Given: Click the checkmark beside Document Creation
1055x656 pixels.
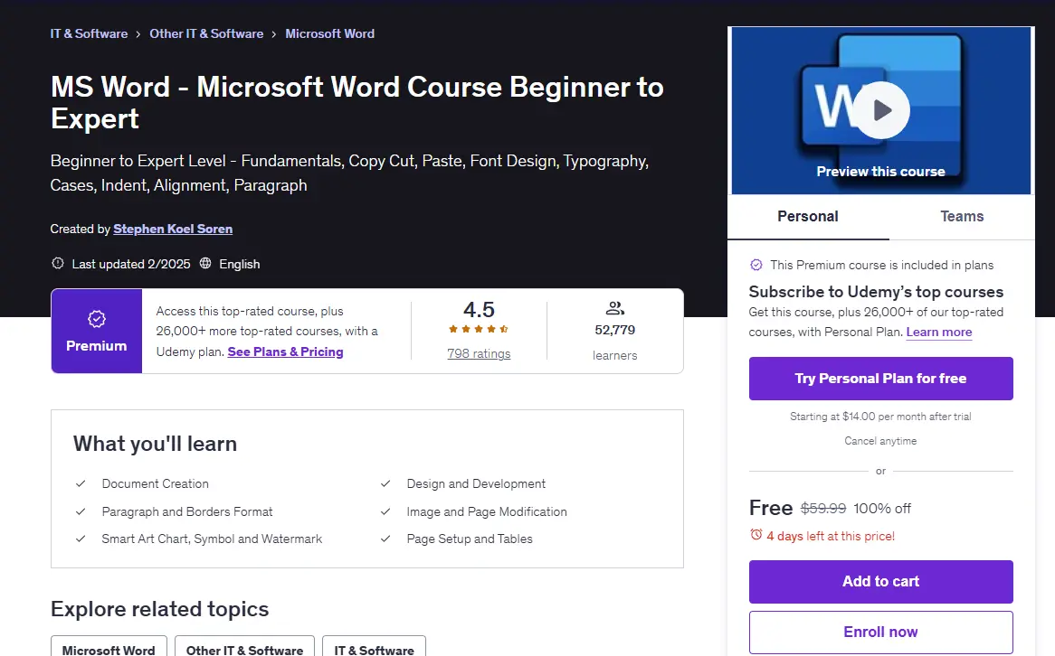Looking at the screenshot, I should [x=81, y=483].
